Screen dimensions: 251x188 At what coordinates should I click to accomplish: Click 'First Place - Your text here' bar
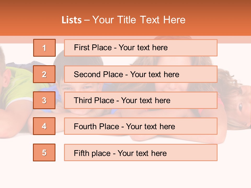point(141,48)
